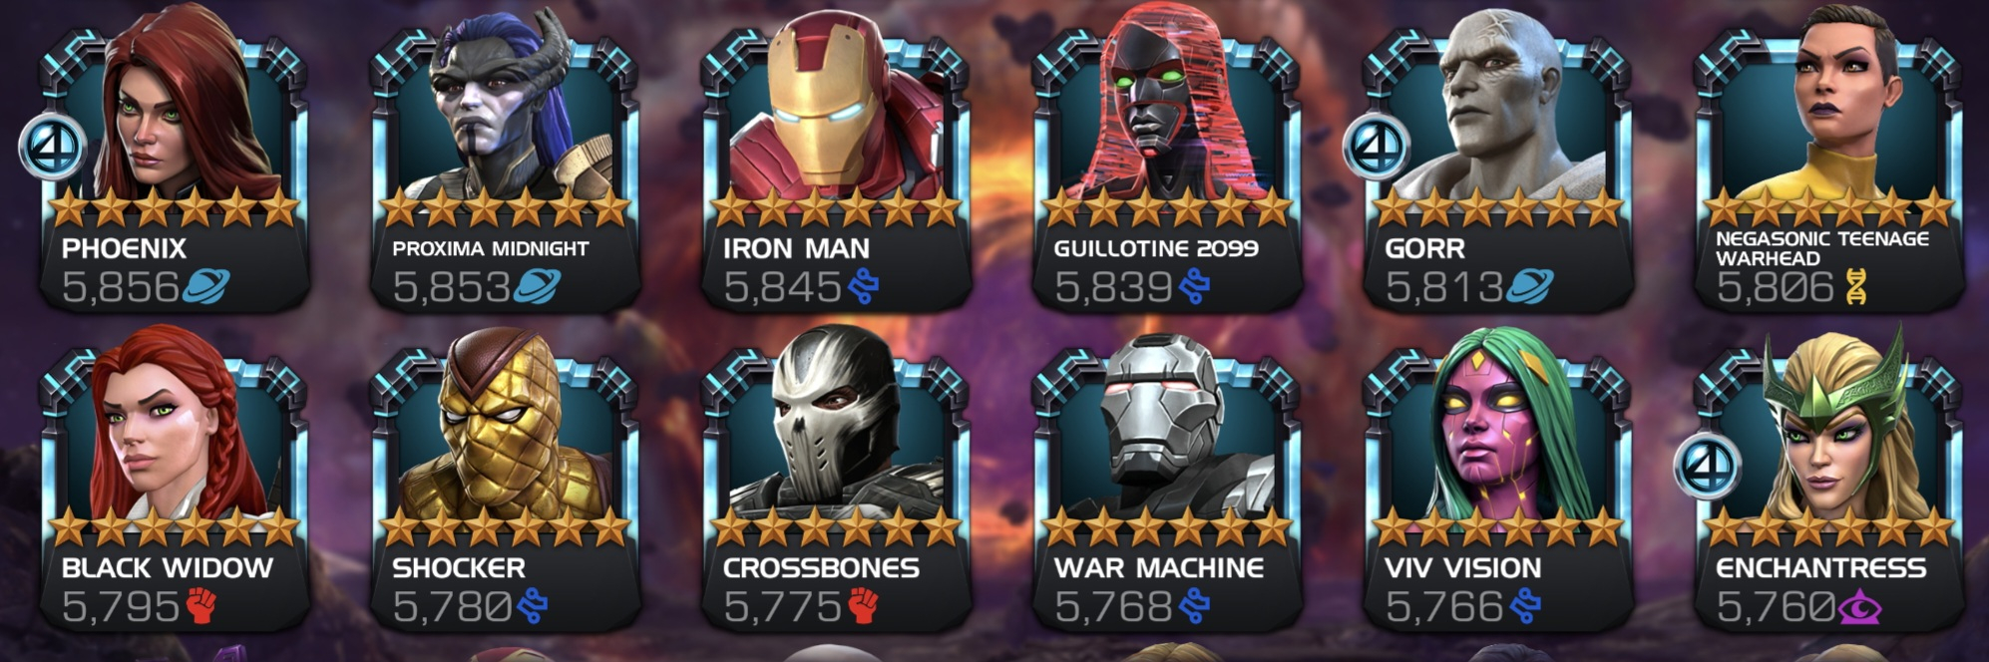1989x662 pixels.
Task: Click Phoenix's cosmic class planet icon
Action: click(205, 287)
